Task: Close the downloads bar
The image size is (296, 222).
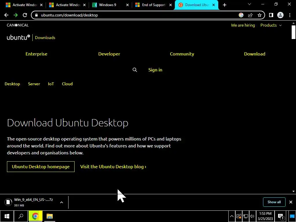Action: point(291,202)
